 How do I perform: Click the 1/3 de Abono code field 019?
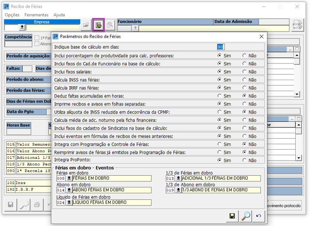170,190
